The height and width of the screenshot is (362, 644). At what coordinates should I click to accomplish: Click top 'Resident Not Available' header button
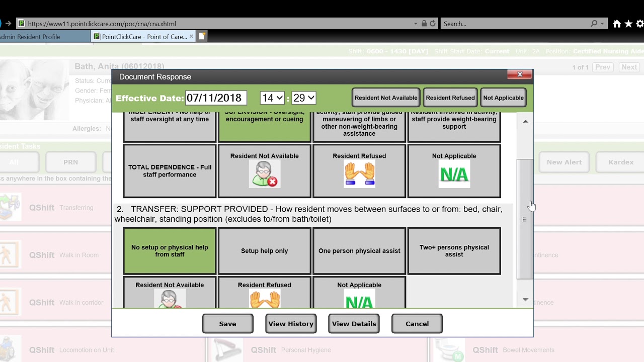click(x=386, y=98)
